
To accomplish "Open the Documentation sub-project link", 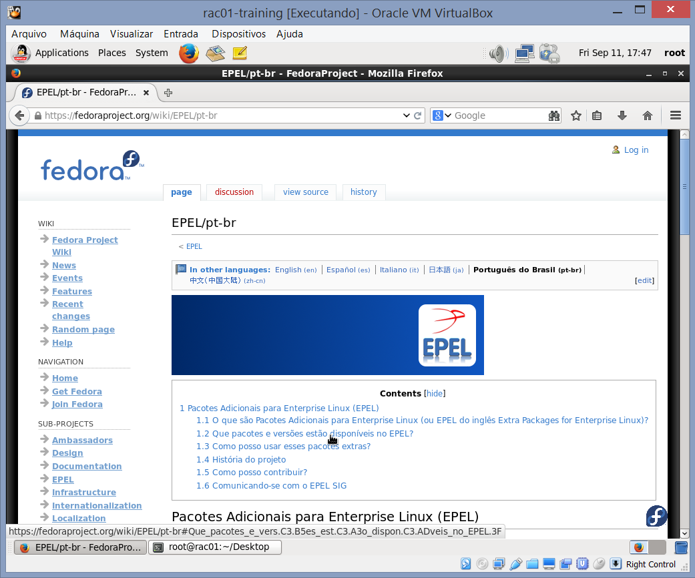I will [86, 467].
